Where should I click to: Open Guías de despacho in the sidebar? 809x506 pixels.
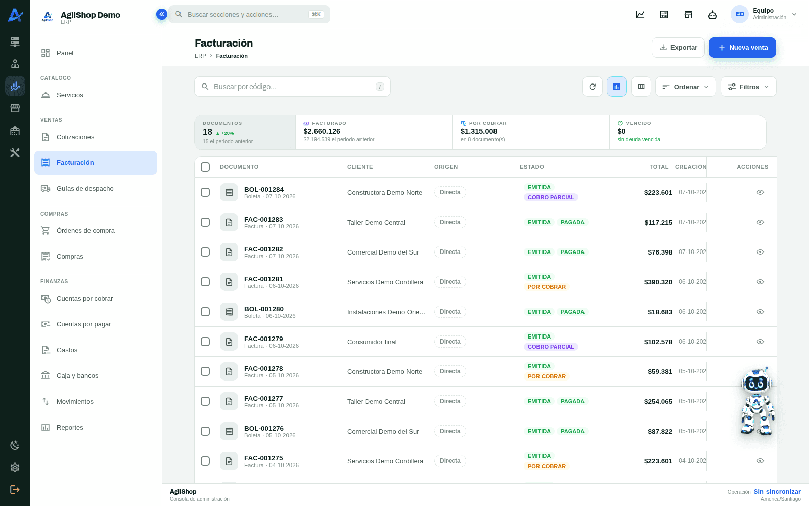(x=96, y=189)
